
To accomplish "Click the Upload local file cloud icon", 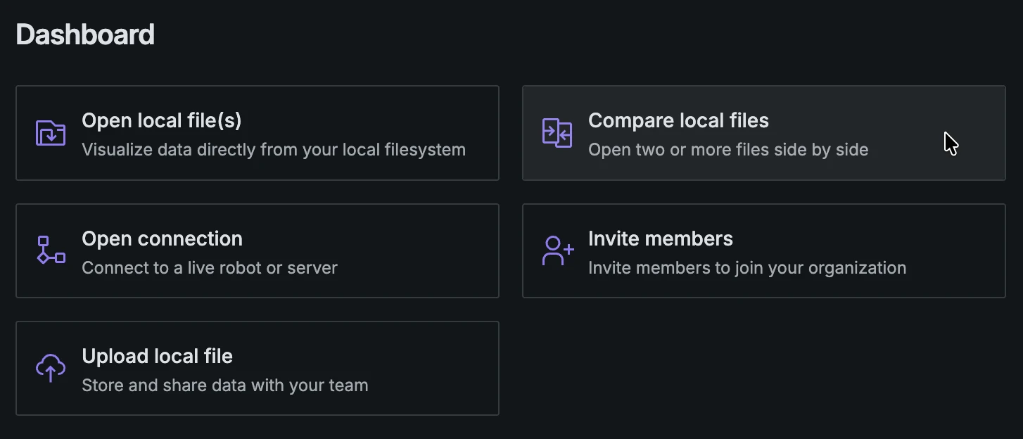I will click(51, 368).
